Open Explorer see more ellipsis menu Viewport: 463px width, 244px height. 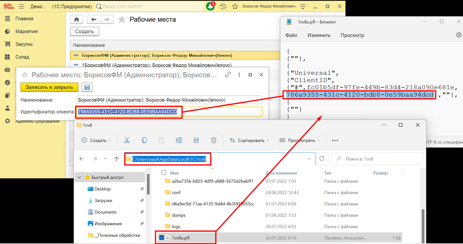click(335, 140)
